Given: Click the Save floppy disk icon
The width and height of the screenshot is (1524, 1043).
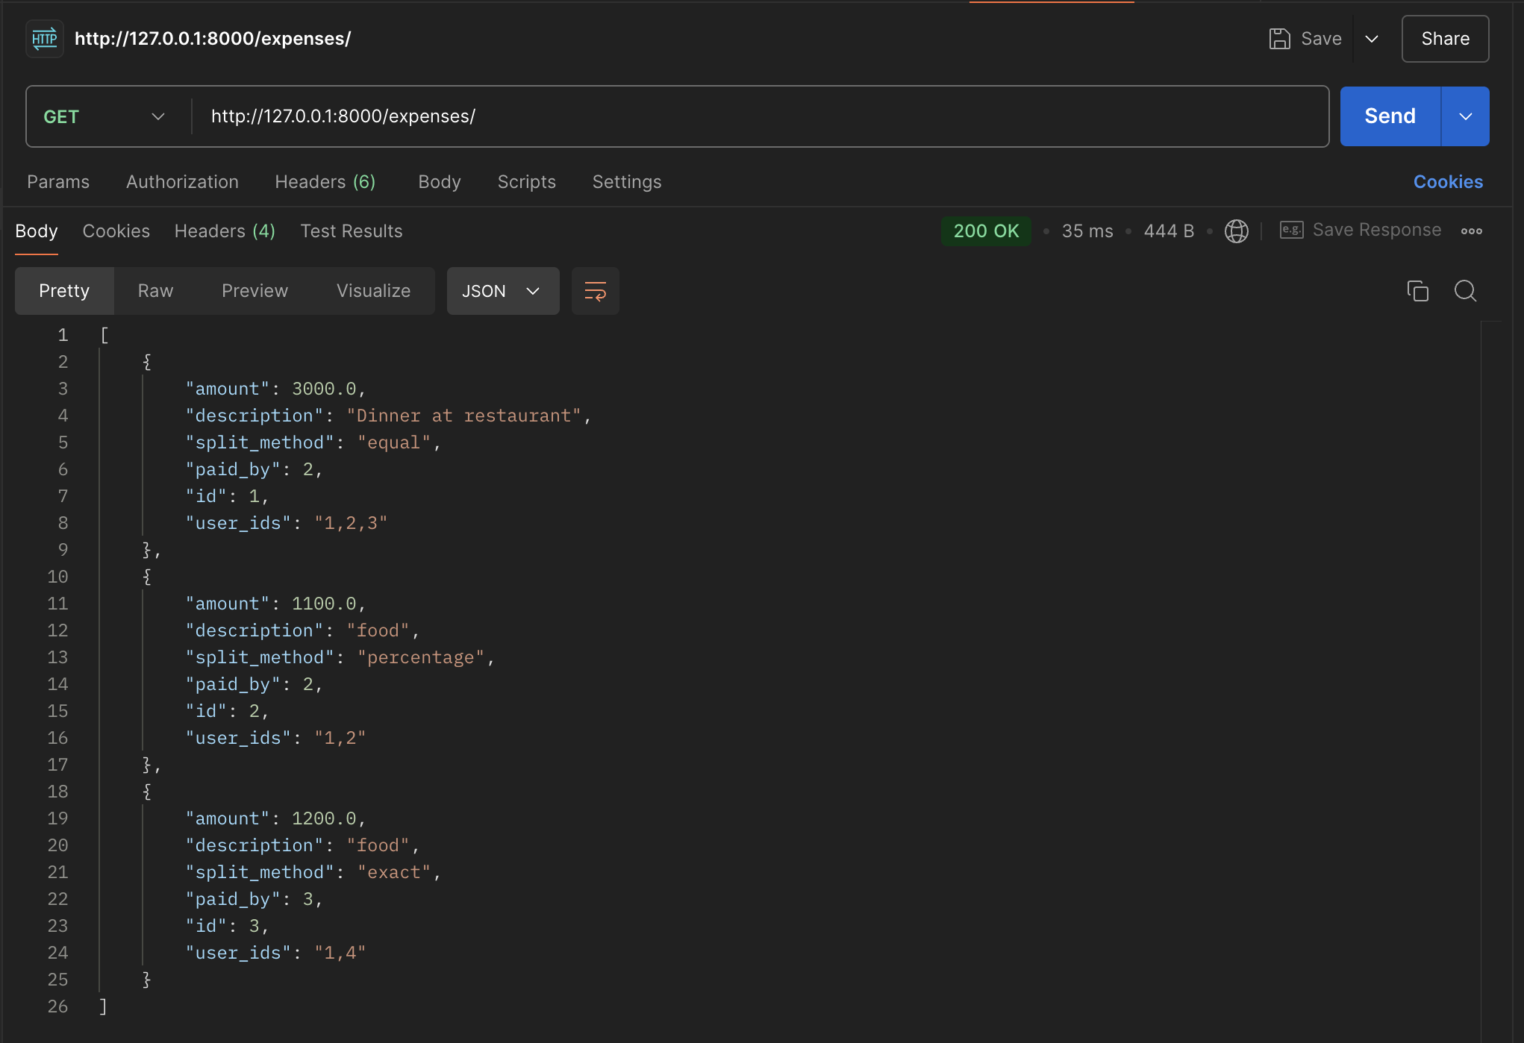Looking at the screenshot, I should click(1279, 39).
